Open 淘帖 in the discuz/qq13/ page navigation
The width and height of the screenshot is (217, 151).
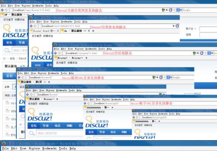[124, 132]
